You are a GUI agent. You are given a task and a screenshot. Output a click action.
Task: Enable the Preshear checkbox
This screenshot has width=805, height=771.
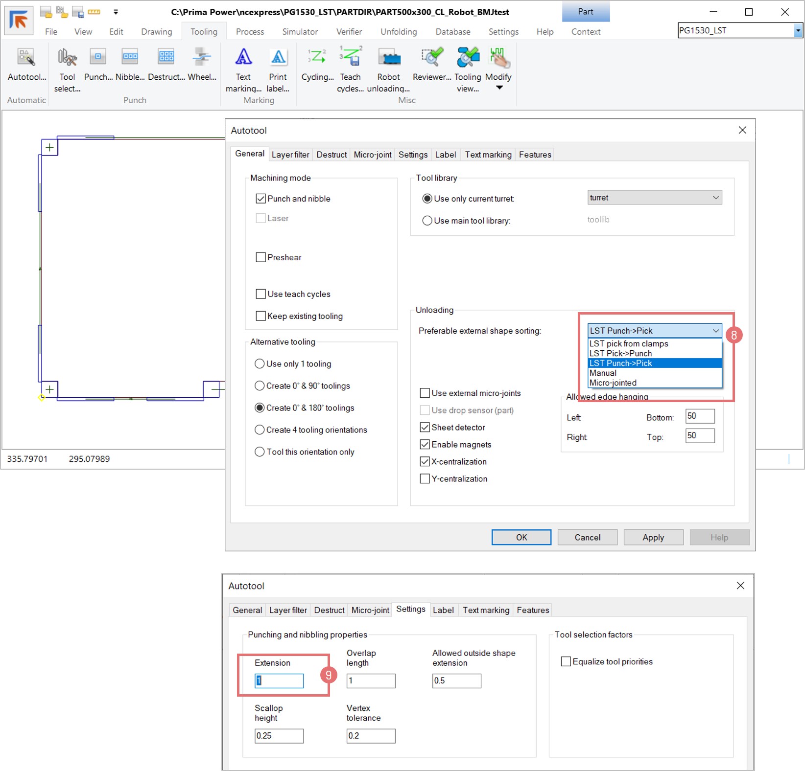[x=261, y=257]
